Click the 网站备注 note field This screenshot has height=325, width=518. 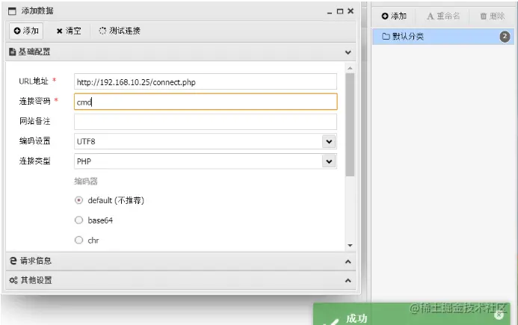pyautogui.click(x=206, y=122)
